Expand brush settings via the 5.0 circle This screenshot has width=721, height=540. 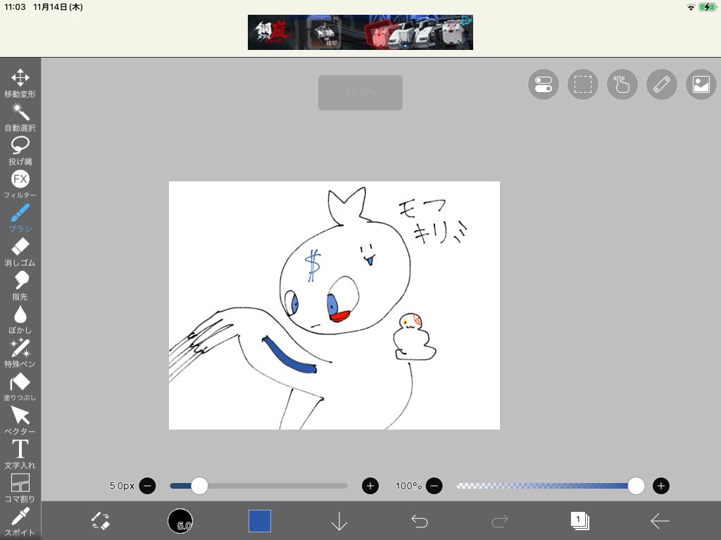(x=180, y=521)
